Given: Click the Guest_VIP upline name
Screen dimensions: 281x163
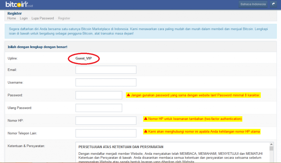Looking at the screenshot, I should 84,59.
